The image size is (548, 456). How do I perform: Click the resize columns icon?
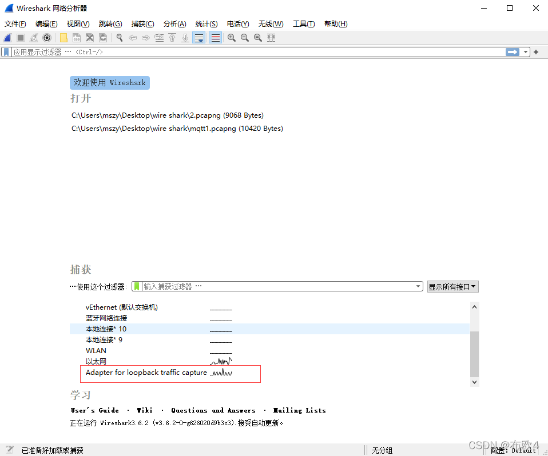point(271,38)
